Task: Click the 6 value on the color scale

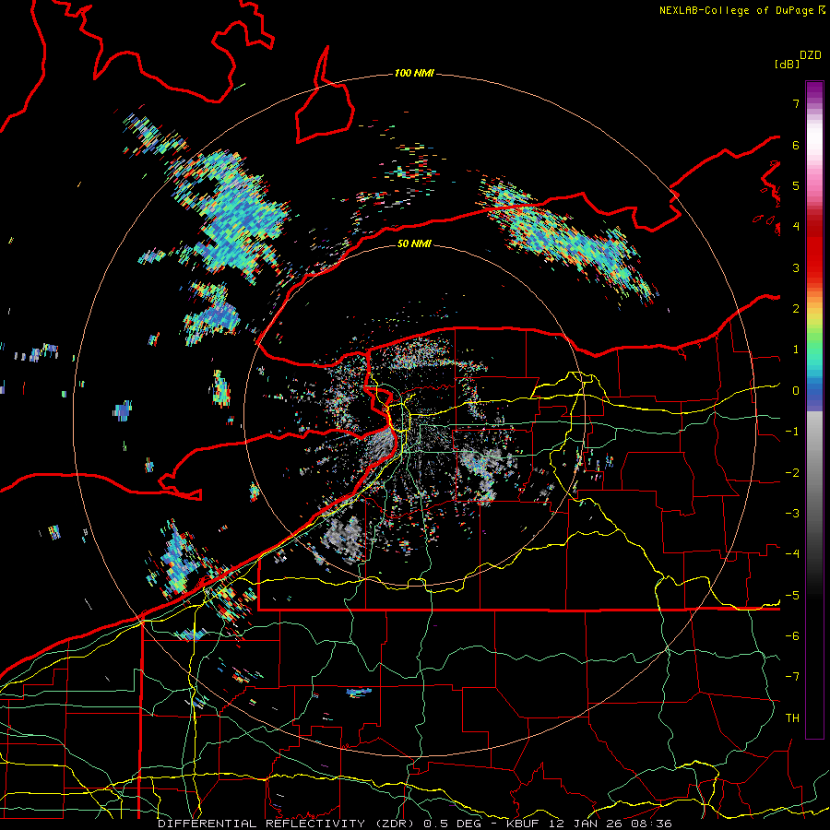Action: point(796,145)
